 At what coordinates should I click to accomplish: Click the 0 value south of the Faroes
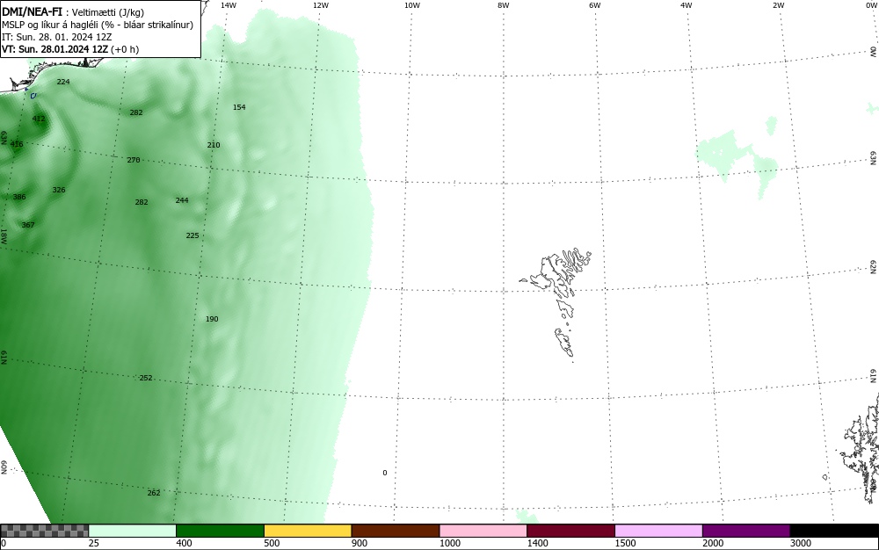tap(385, 473)
